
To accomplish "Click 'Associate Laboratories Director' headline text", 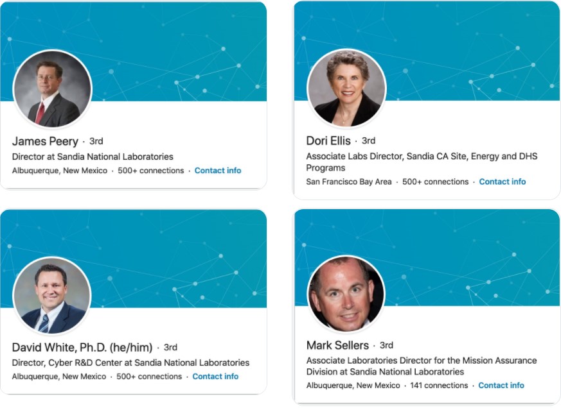I will coord(422,366).
